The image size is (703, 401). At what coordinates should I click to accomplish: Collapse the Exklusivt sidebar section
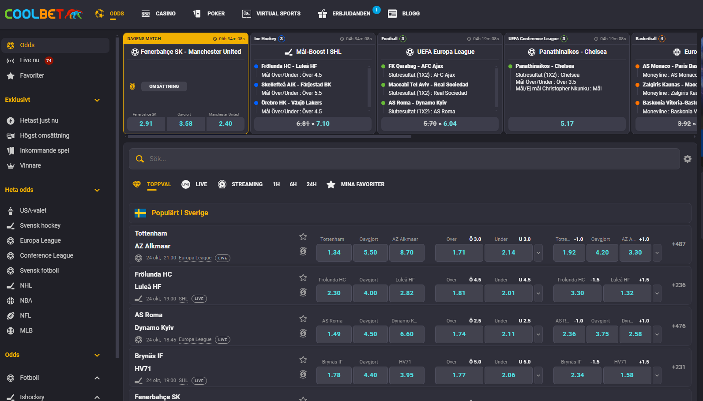97,100
